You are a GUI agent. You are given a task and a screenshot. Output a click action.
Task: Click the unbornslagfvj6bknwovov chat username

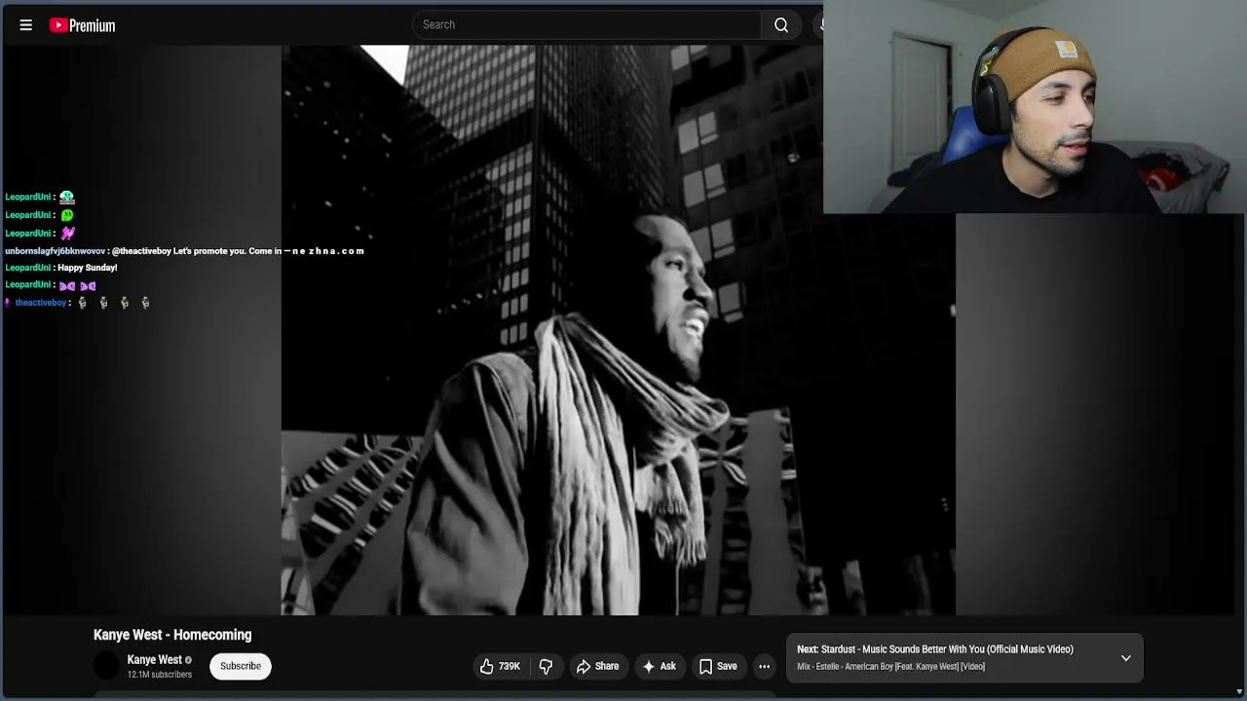coord(55,251)
